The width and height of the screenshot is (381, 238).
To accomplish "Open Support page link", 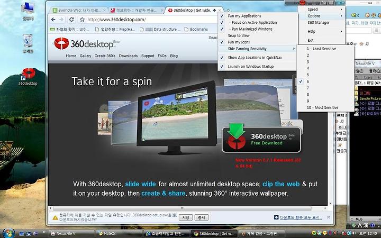I will point(148,56).
